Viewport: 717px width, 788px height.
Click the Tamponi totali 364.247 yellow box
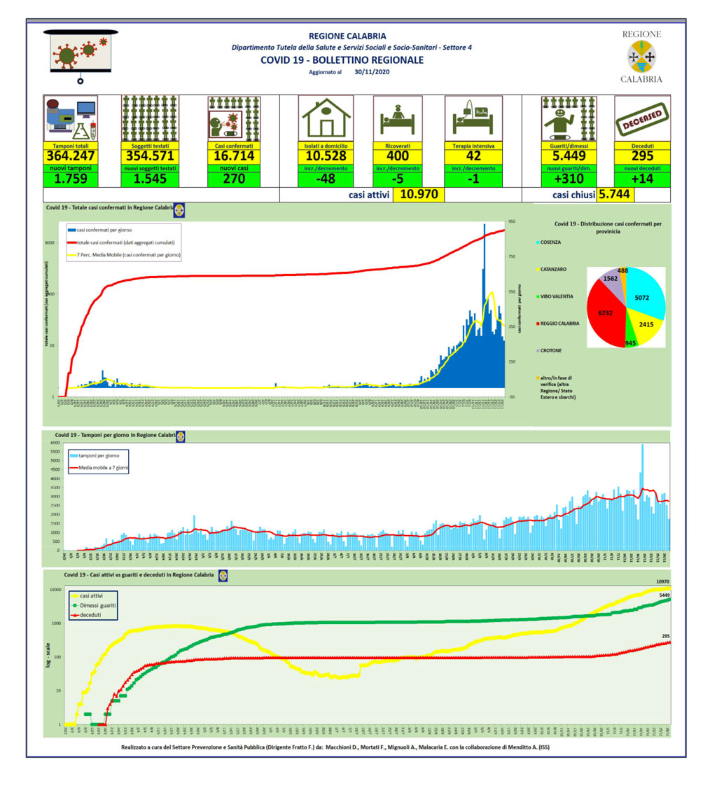click(71, 156)
